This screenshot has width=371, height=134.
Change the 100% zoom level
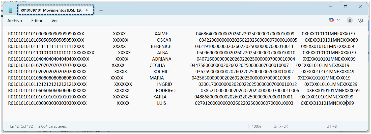coord(256,126)
